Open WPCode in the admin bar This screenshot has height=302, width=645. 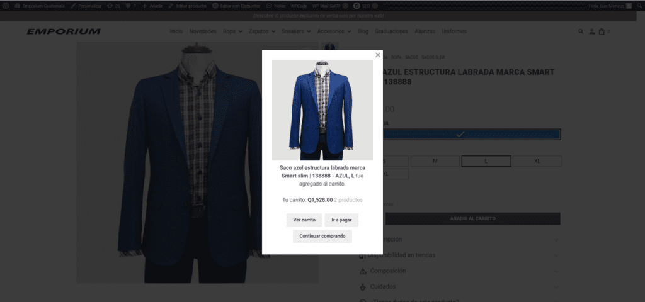(299, 6)
